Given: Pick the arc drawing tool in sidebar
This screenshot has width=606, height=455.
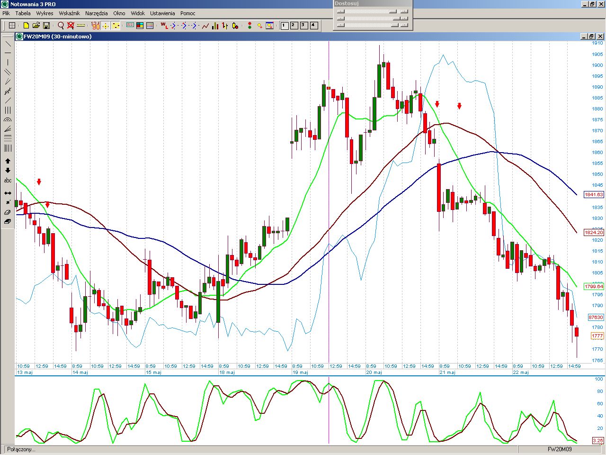Looking at the screenshot, I should click(8, 120).
